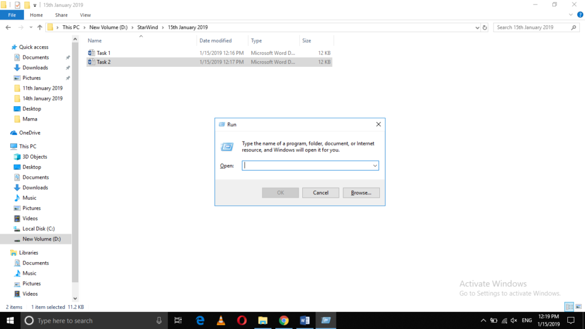This screenshot has height=329, width=585.
Task: Switch to details view layout
Action: pyautogui.click(x=569, y=307)
